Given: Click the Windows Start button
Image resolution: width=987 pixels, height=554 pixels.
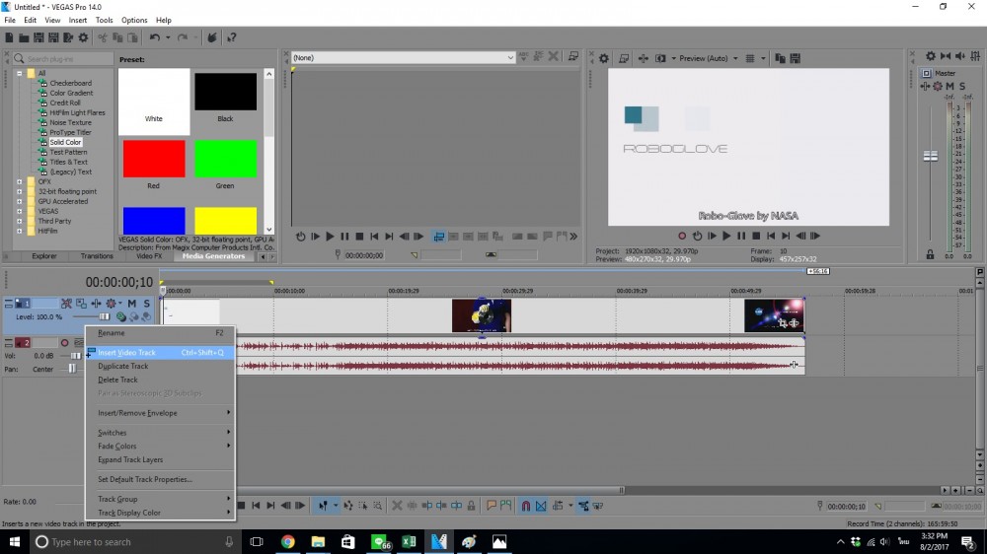Looking at the screenshot, I should click(x=15, y=541).
